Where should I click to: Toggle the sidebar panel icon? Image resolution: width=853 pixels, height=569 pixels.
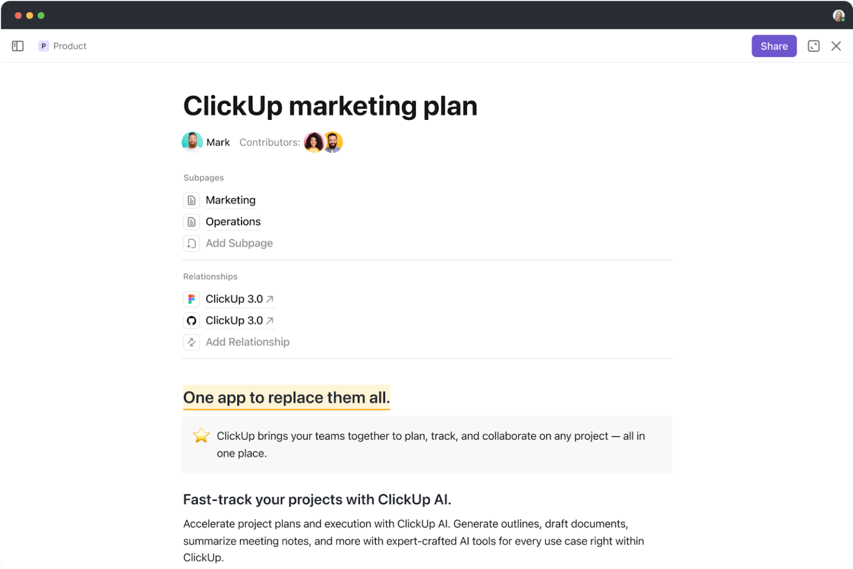17,46
